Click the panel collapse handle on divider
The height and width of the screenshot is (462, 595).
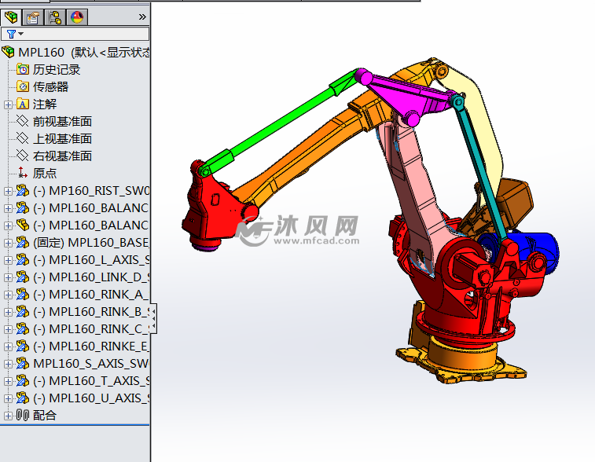click(x=153, y=319)
